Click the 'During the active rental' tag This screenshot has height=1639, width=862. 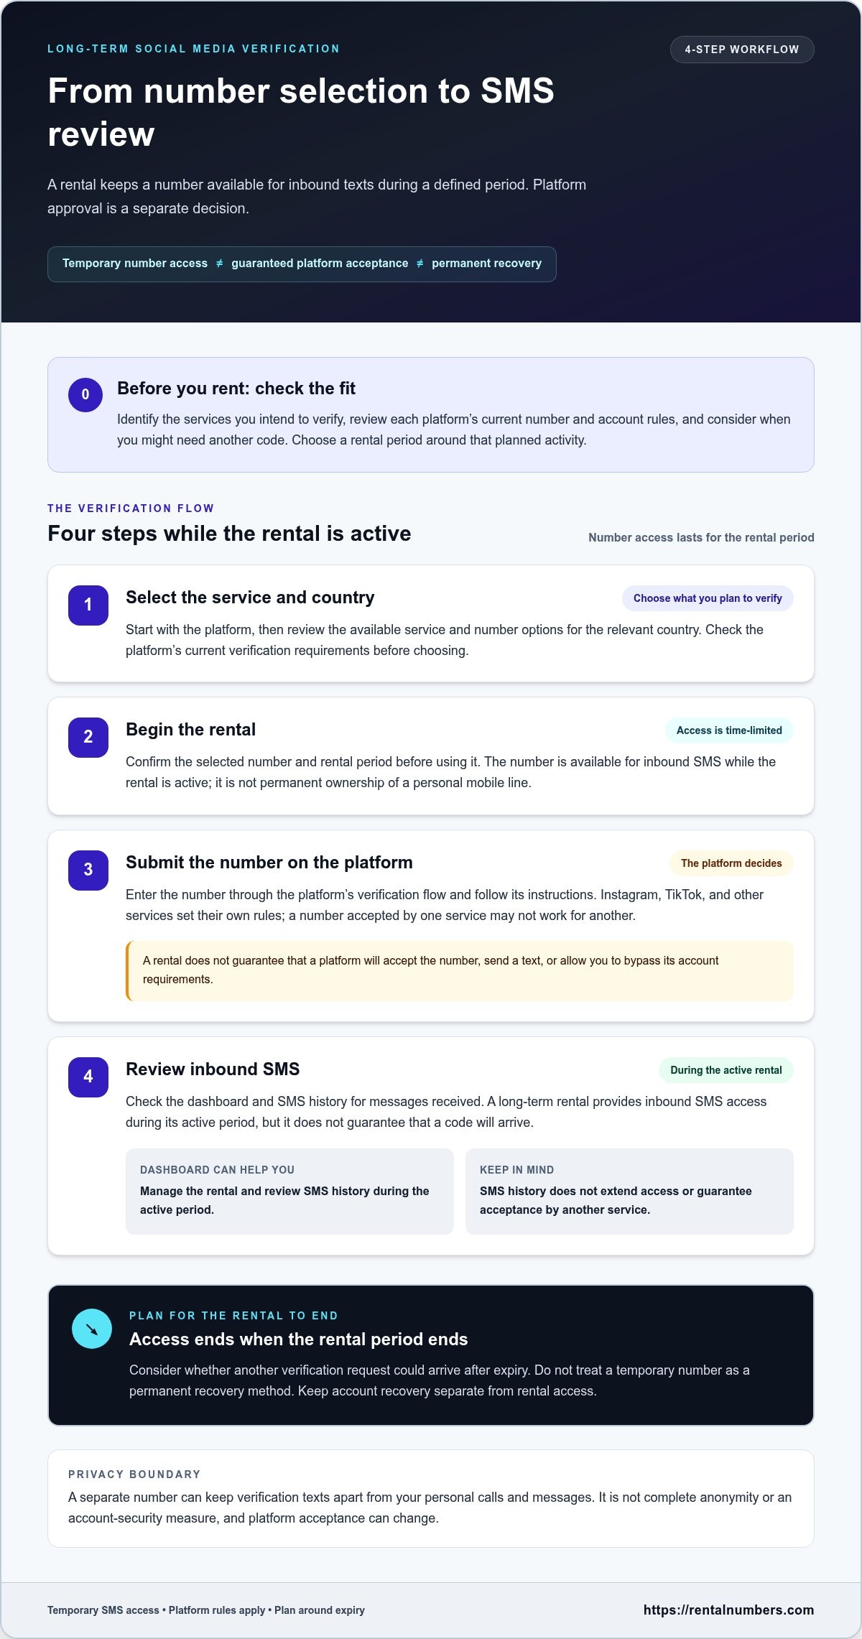[726, 1070]
